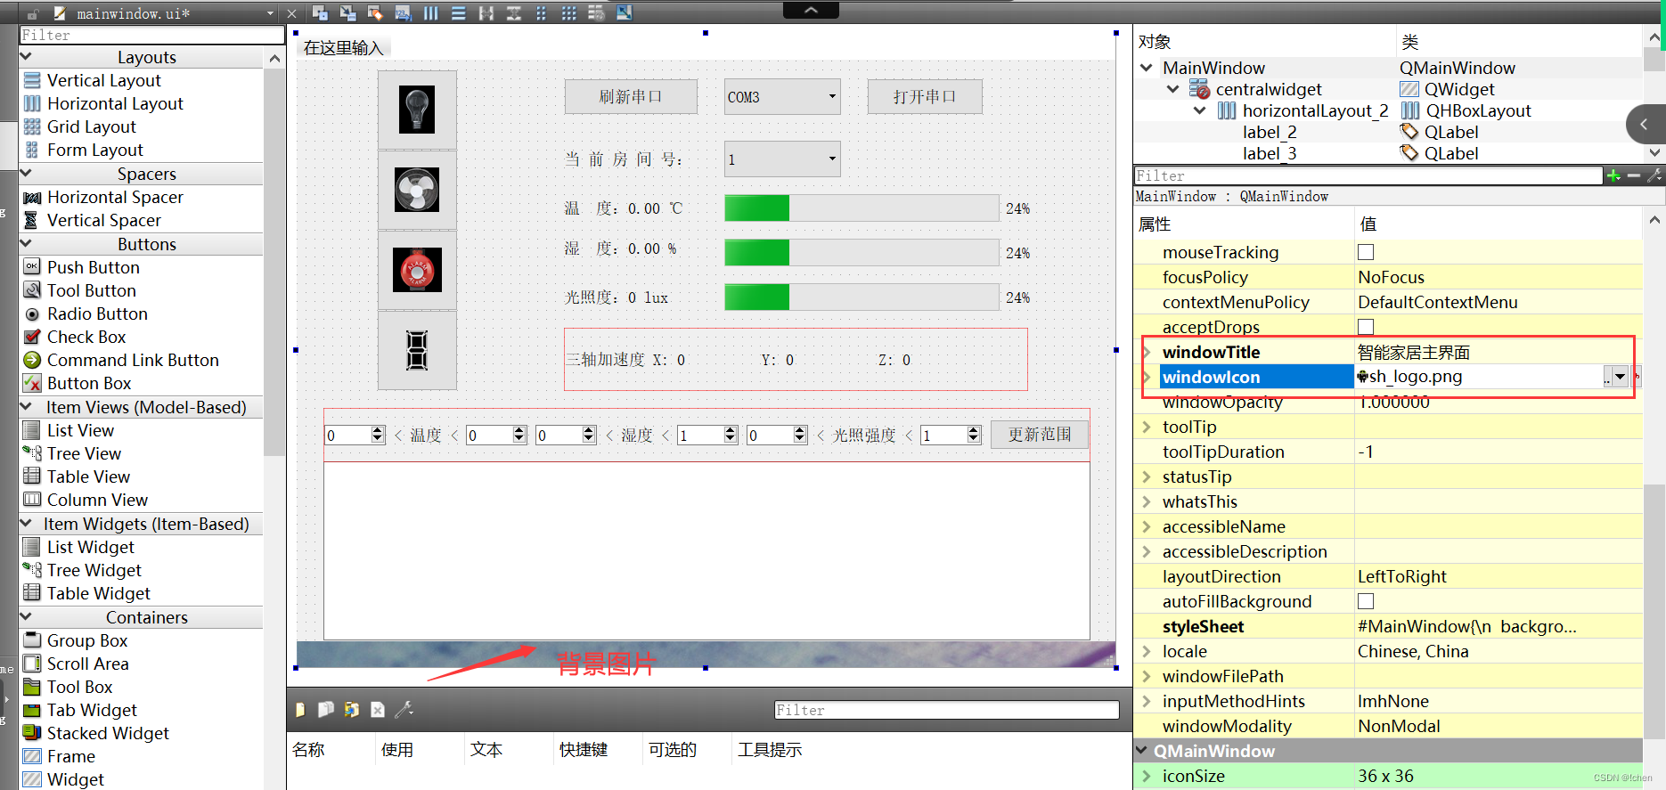This screenshot has height=790, width=1666.
Task: Toggle the acceptDrops checkbox
Action: click(x=1366, y=327)
